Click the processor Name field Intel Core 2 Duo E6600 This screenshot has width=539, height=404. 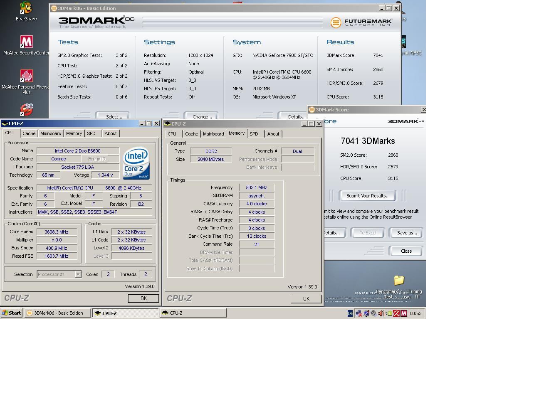click(78, 151)
